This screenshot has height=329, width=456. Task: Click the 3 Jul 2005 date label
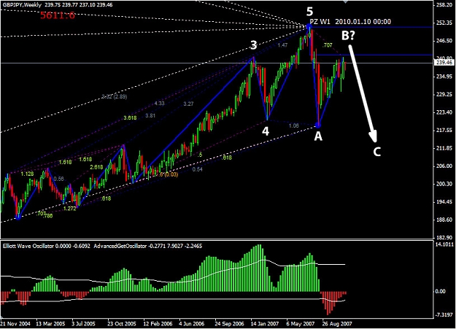click(x=83, y=324)
